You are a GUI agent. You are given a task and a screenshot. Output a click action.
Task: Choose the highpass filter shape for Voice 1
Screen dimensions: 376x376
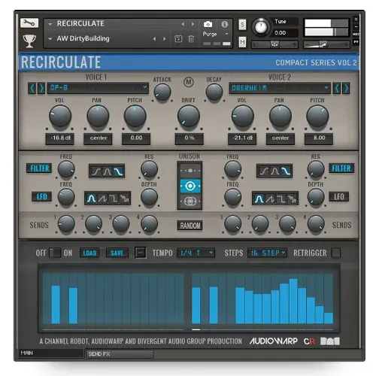pyautogui.click(x=96, y=171)
